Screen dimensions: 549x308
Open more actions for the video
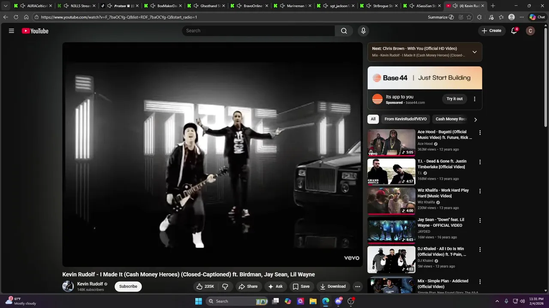[x=357, y=287]
